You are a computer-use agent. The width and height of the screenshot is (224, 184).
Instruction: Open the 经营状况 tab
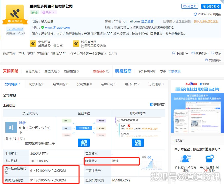click(x=108, y=84)
